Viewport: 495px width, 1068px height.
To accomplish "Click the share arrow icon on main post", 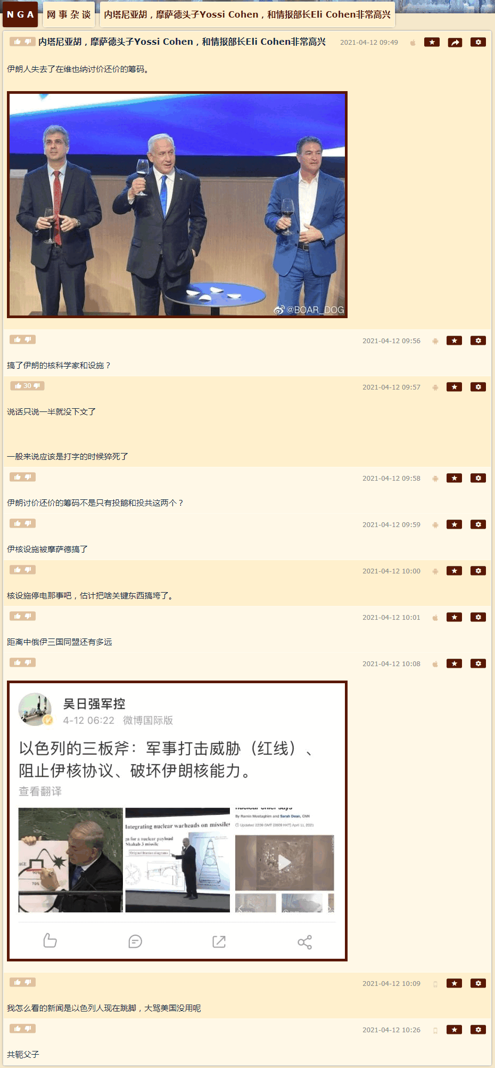I will [455, 43].
